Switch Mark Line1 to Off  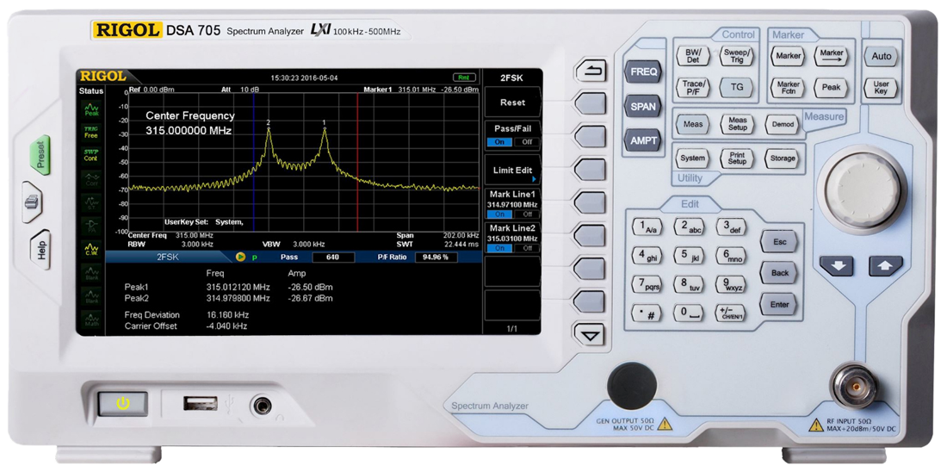pyautogui.click(x=527, y=214)
